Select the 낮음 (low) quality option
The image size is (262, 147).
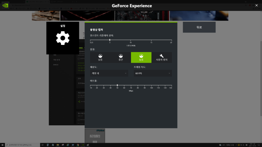click(x=100, y=57)
